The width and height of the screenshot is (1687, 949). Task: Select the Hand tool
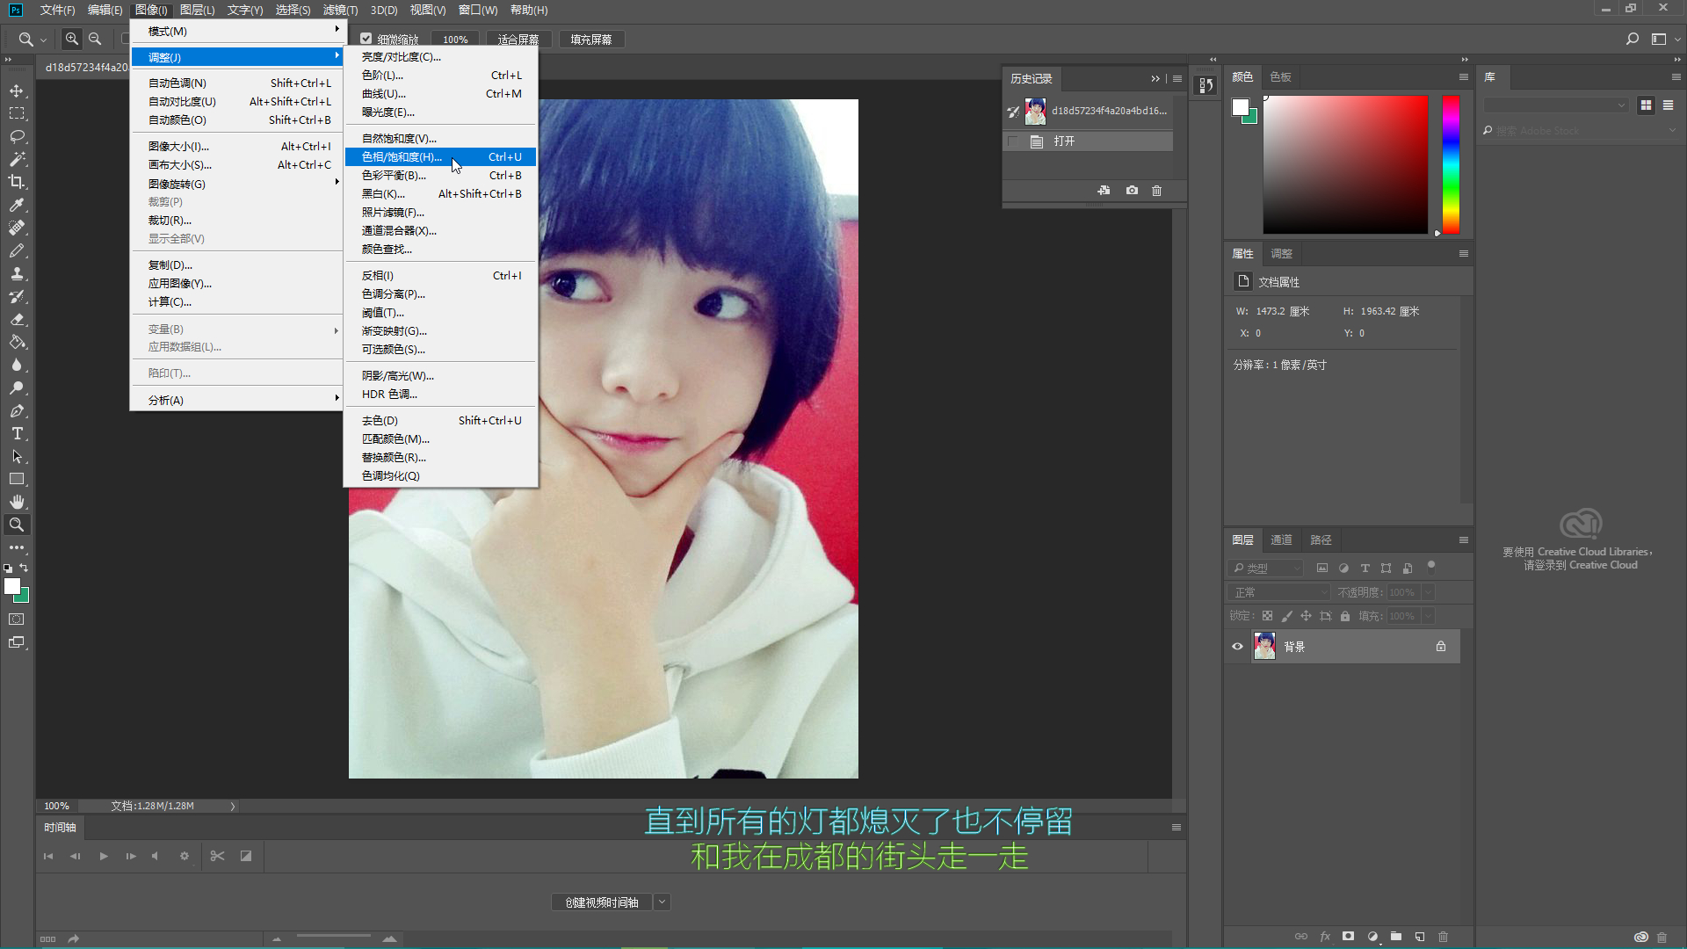17,502
